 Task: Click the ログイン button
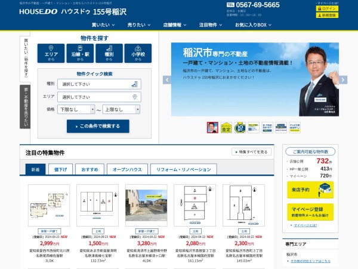pos(327,8)
